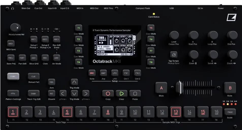
Task: Toggle step trig 16
Action: point(216,112)
